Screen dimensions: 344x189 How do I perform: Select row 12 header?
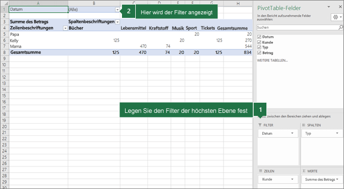tap(5, 77)
